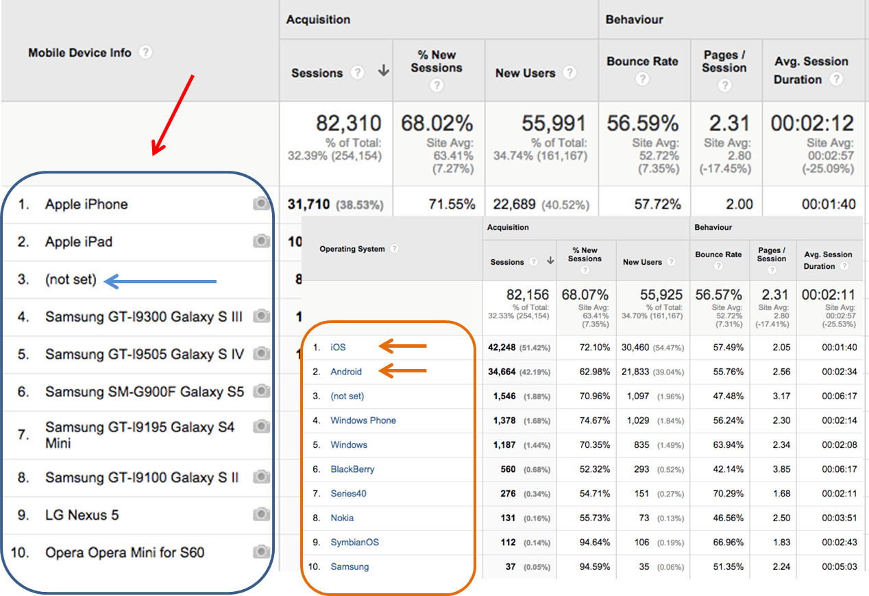Open the iOS operating system link
Viewport: 869px width, 596px height.
pos(338,347)
